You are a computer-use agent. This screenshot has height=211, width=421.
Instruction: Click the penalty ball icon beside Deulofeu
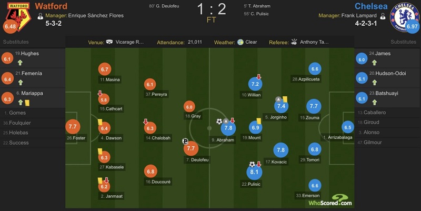pyautogui.click(x=185, y=141)
